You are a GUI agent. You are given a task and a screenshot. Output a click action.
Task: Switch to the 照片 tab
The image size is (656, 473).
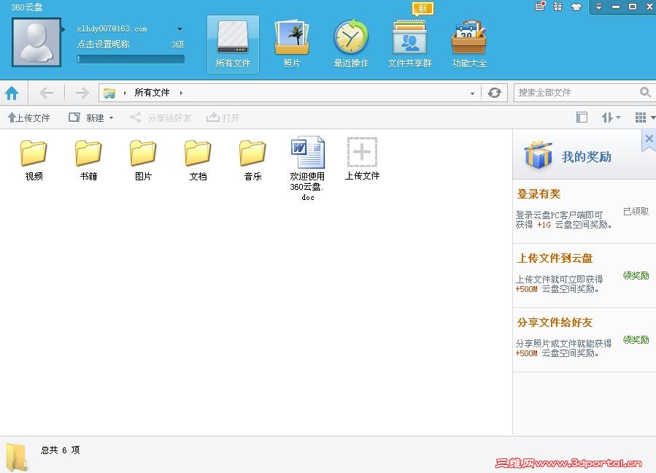[x=292, y=45]
